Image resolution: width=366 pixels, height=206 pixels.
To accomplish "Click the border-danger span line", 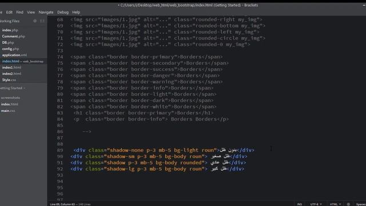I will [145, 76].
